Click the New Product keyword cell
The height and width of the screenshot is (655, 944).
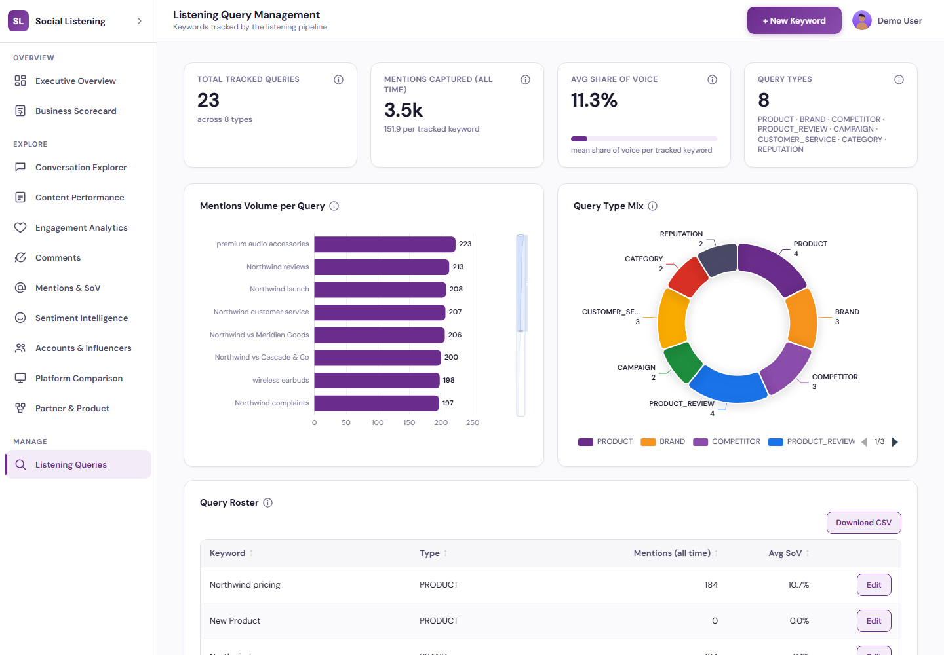pyautogui.click(x=235, y=621)
